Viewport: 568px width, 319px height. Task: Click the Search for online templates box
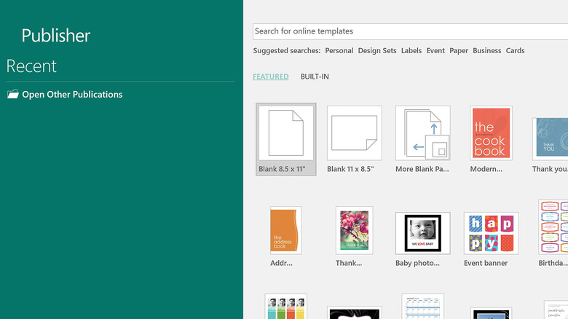[x=408, y=31]
